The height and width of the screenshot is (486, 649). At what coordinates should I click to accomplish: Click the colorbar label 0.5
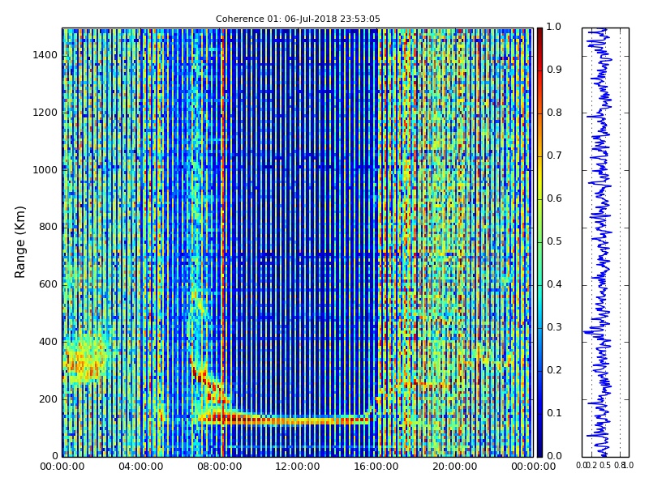(x=554, y=241)
